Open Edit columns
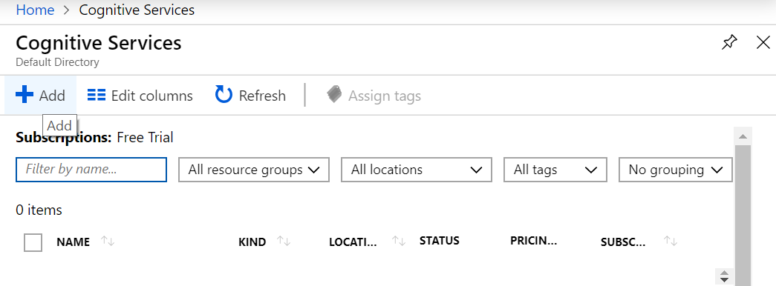 (x=140, y=96)
